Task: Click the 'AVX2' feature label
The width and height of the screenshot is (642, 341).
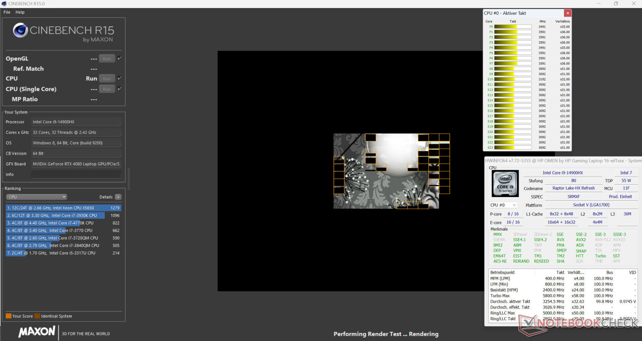Action: point(581,239)
